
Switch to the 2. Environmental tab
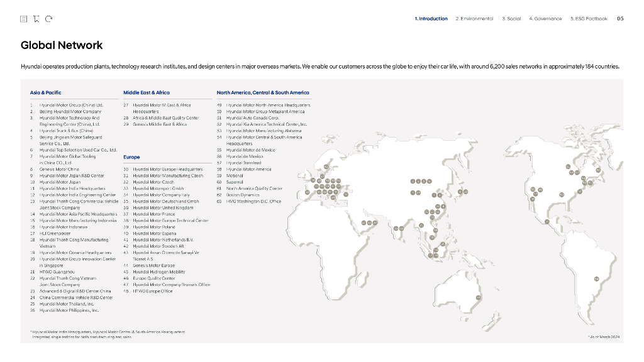[x=474, y=19]
